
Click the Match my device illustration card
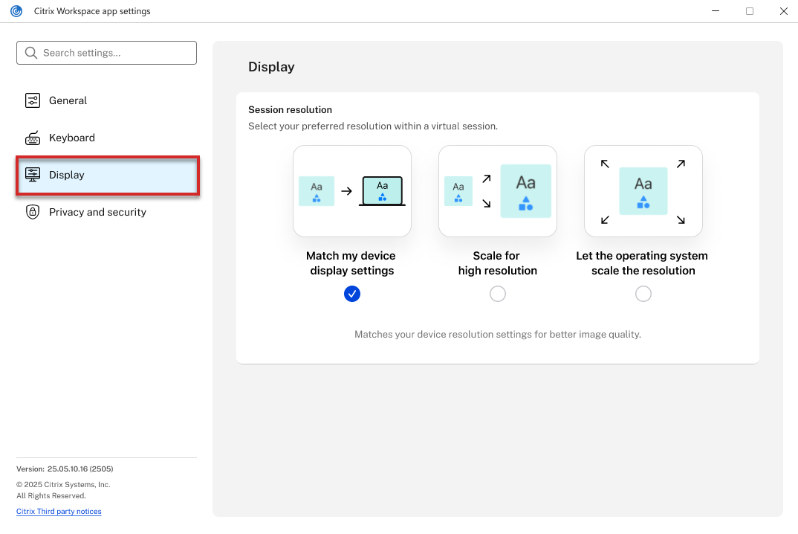352,191
